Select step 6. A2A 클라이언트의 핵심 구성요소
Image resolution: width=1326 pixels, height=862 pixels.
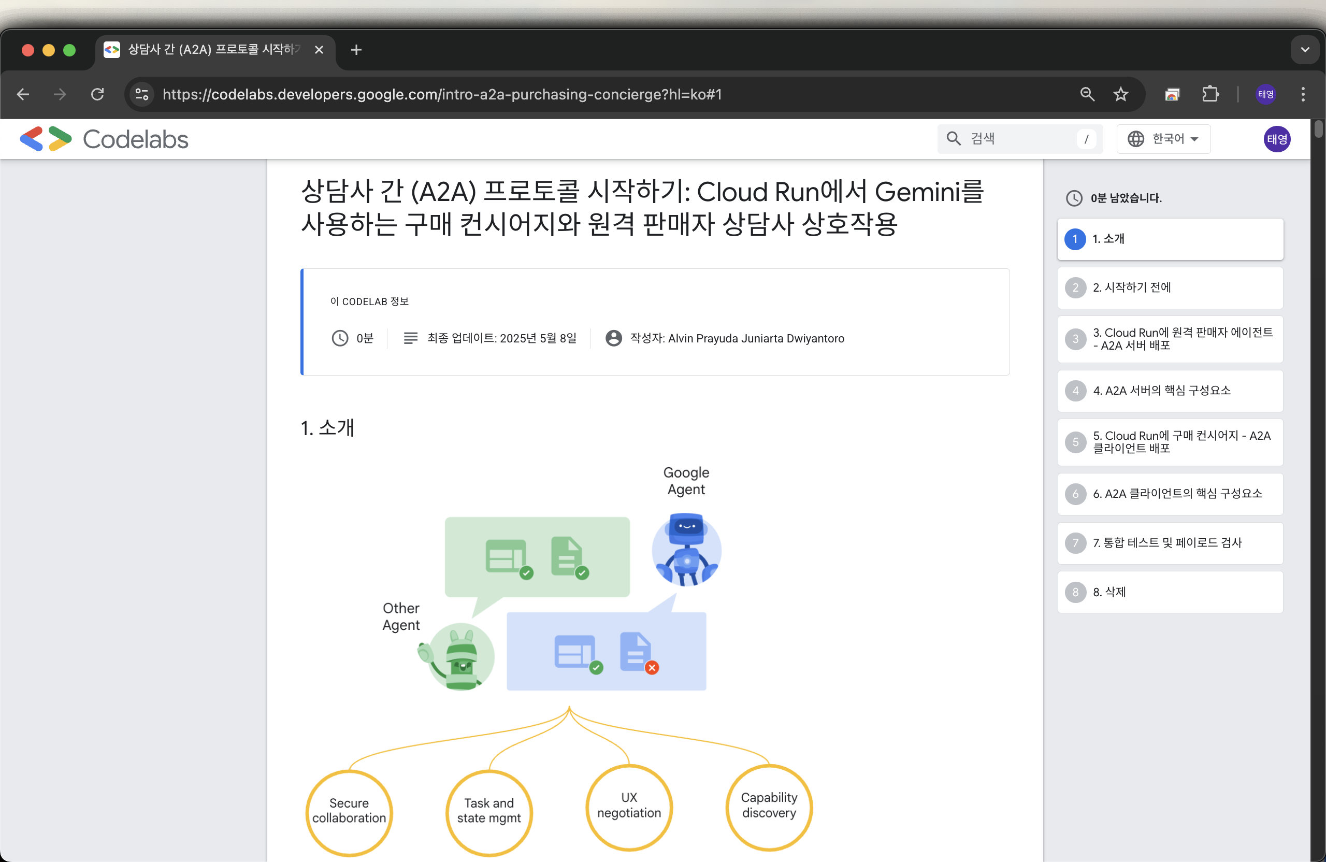1170,494
